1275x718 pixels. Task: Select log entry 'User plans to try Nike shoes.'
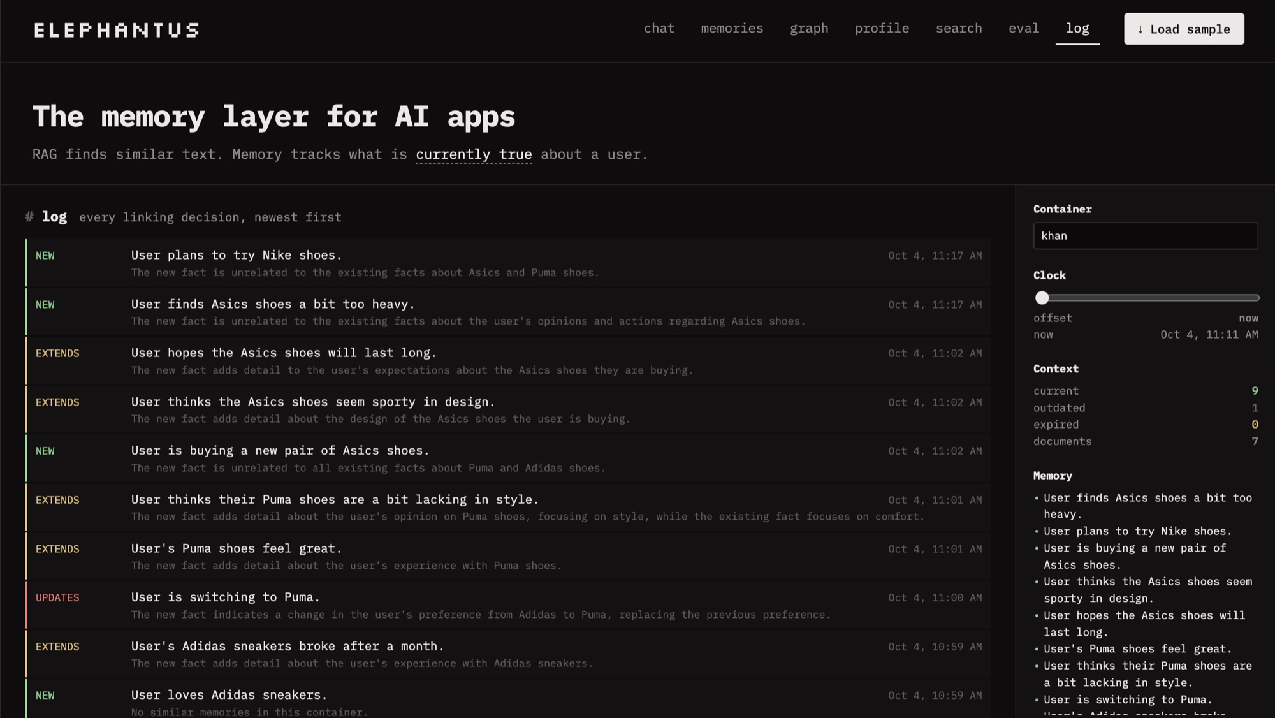tap(508, 263)
